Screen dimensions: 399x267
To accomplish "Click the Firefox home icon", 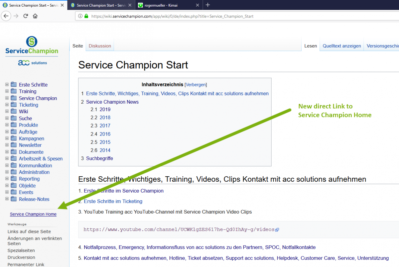I will click(x=35, y=16).
